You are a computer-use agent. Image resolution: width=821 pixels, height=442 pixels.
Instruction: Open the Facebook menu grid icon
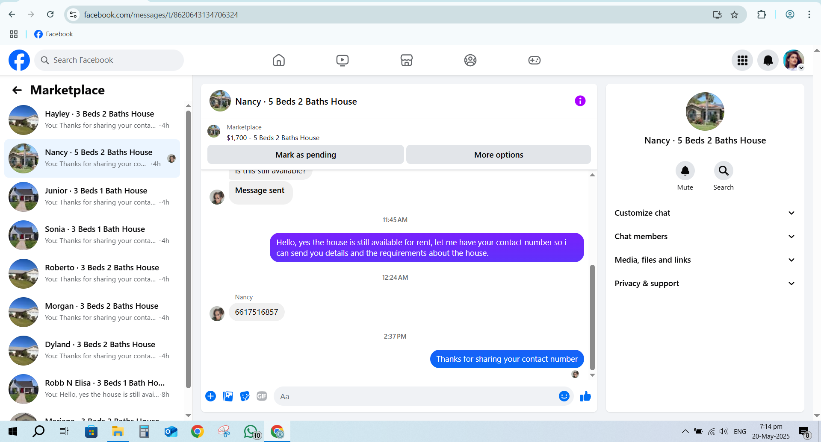[x=742, y=60]
